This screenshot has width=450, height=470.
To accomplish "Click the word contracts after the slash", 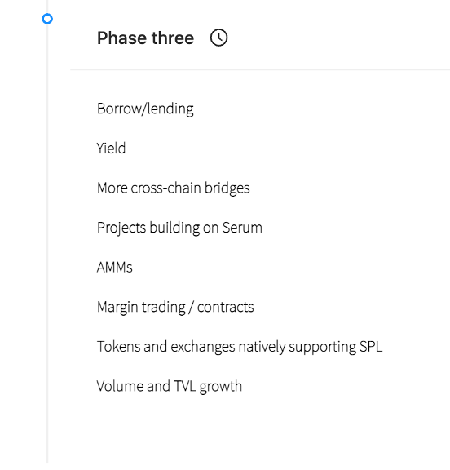I will click(226, 308).
